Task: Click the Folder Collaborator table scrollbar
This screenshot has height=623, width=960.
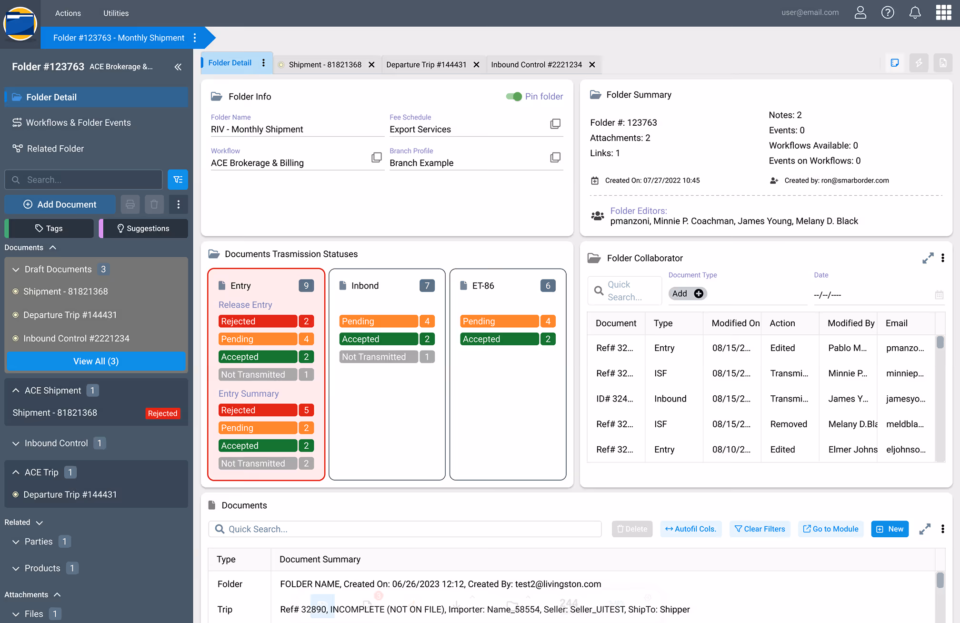Action: [940, 342]
